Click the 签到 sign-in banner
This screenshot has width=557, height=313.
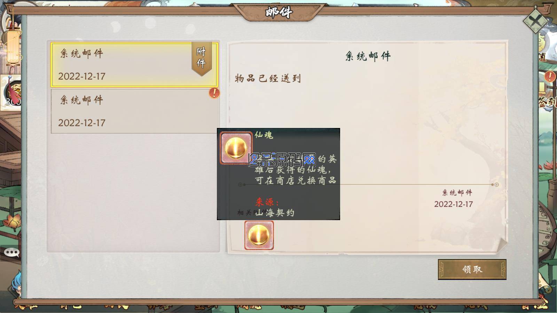tap(547, 102)
